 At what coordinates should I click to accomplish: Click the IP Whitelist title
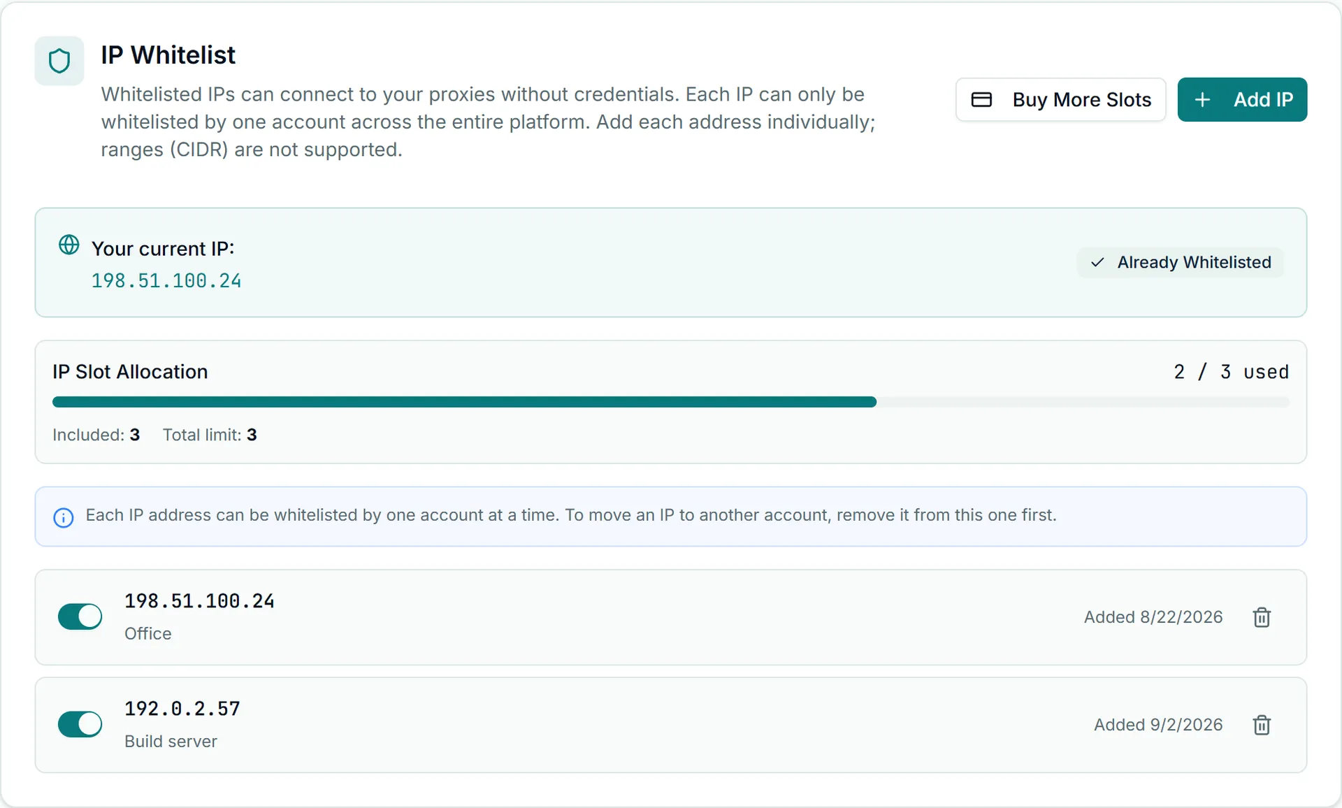point(168,55)
